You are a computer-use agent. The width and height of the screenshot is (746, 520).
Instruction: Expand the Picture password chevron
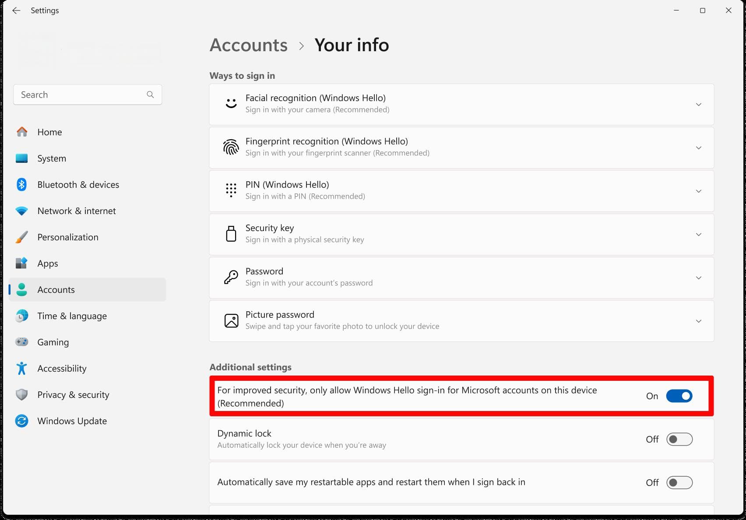pyautogui.click(x=699, y=321)
